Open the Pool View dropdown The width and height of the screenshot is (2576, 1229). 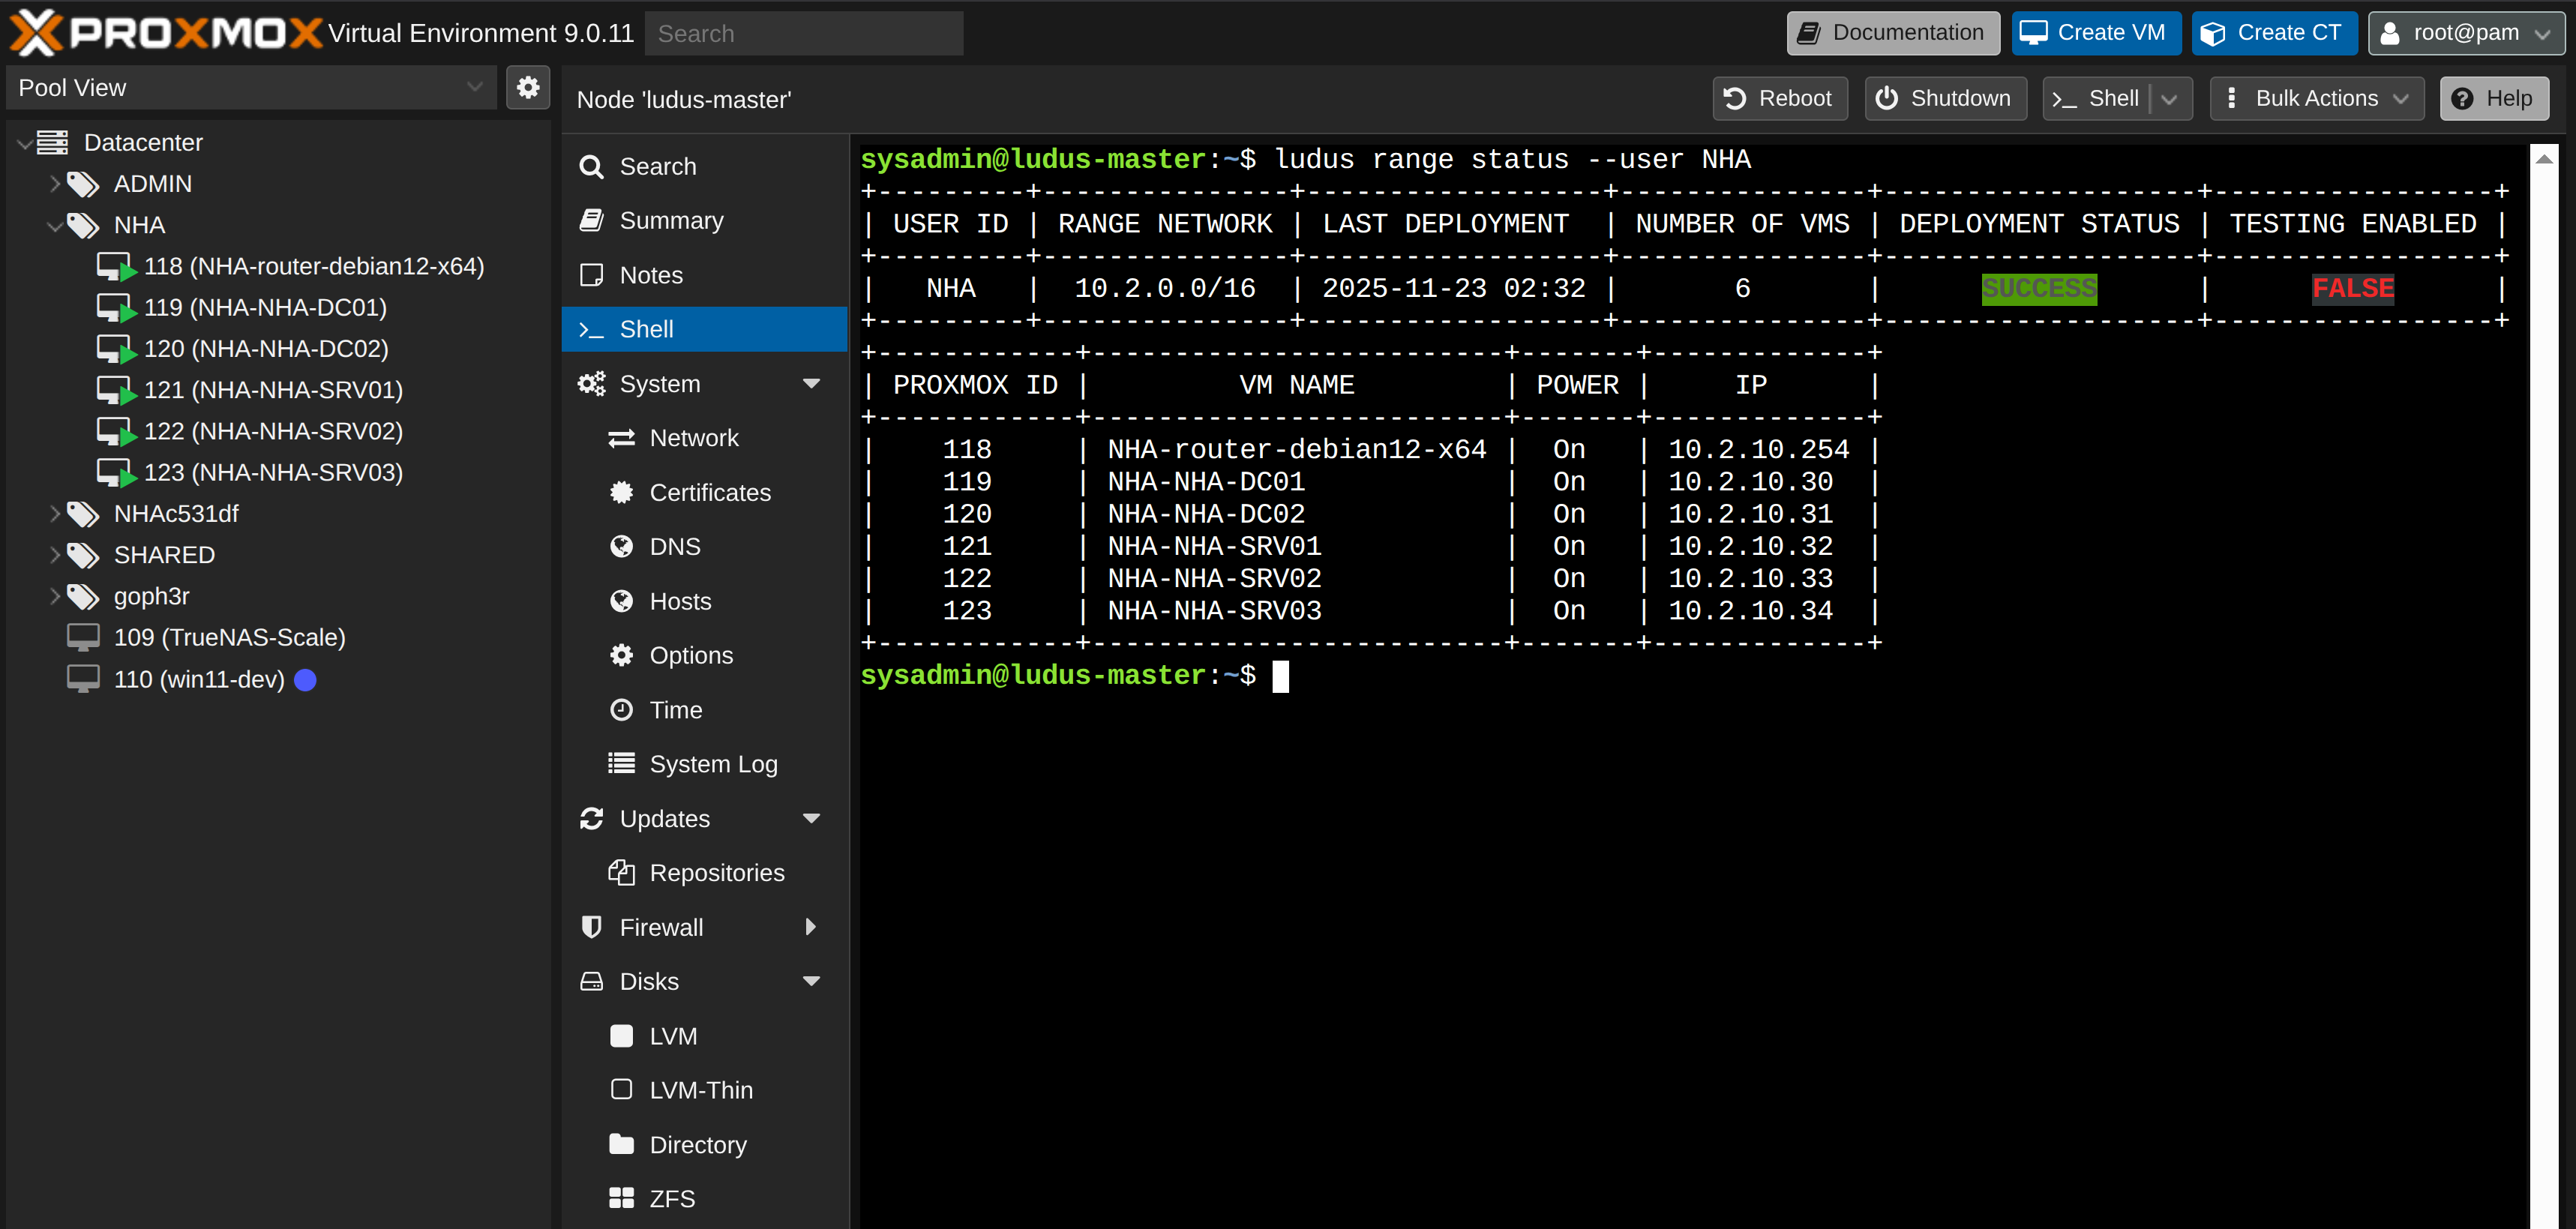tap(474, 88)
